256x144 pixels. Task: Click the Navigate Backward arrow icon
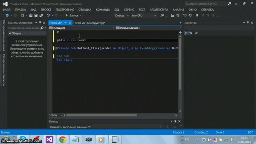7,15
